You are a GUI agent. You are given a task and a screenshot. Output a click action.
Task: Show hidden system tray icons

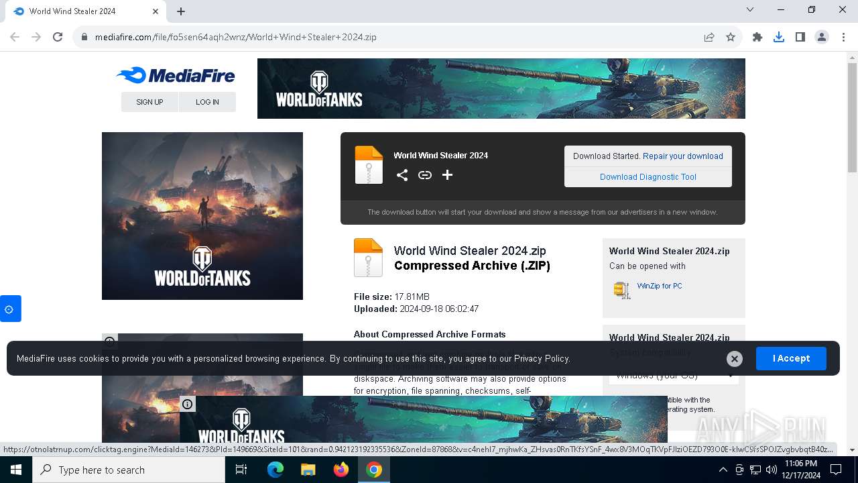[723, 470]
